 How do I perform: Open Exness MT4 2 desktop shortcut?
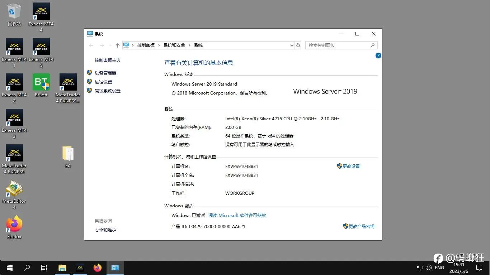(14, 88)
